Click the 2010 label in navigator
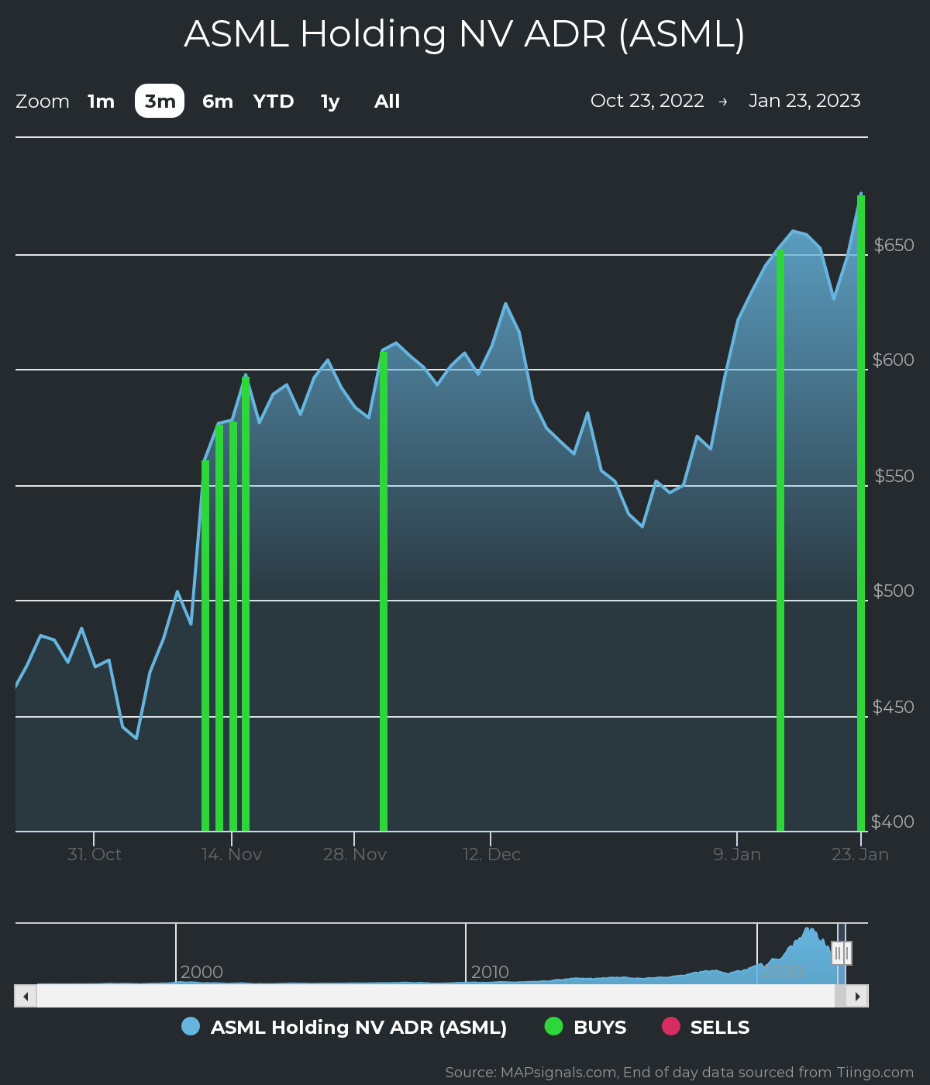This screenshot has height=1085, width=930. [490, 972]
